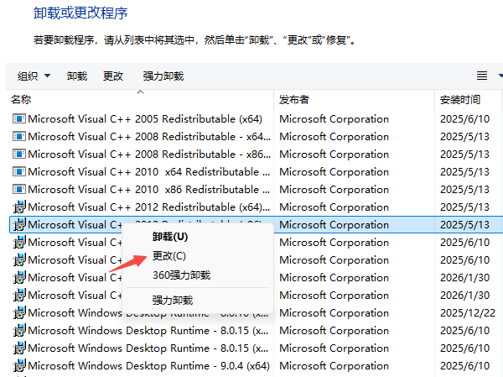Click install date 2025/12/22
Viewport: 503px width, 377px height.
tap(468, 312)
